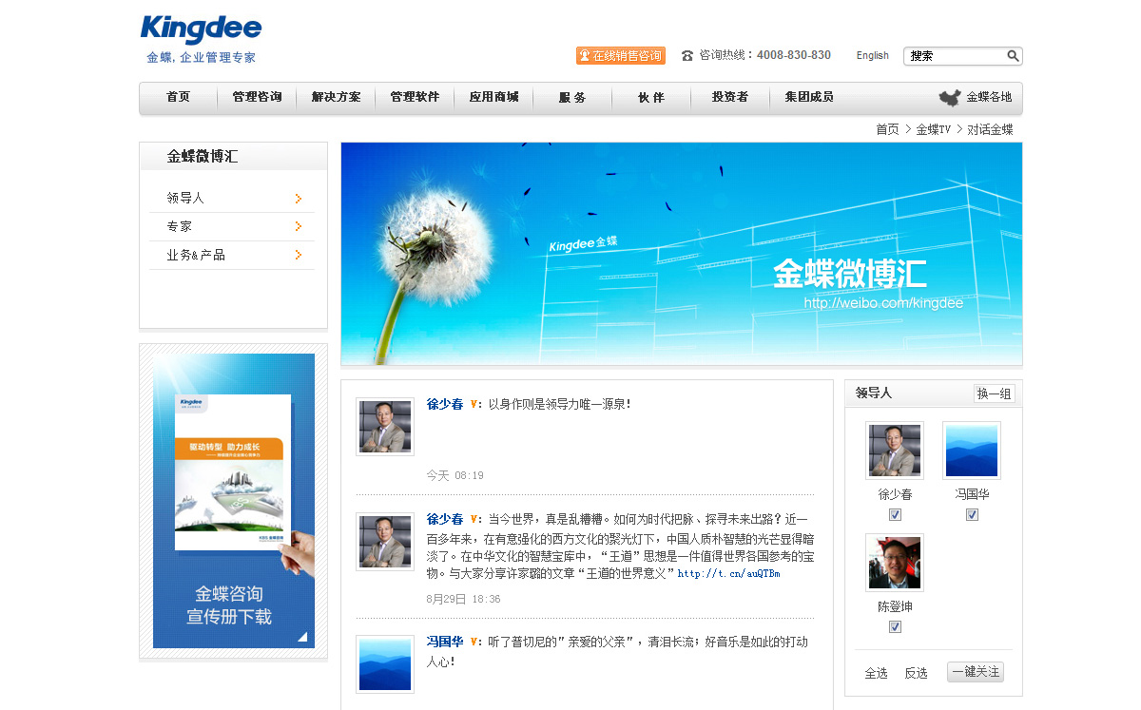Click the corner arrow on the brochure banner
The width and height of the screenshot is (1141, 710).
tap(302, 637)
